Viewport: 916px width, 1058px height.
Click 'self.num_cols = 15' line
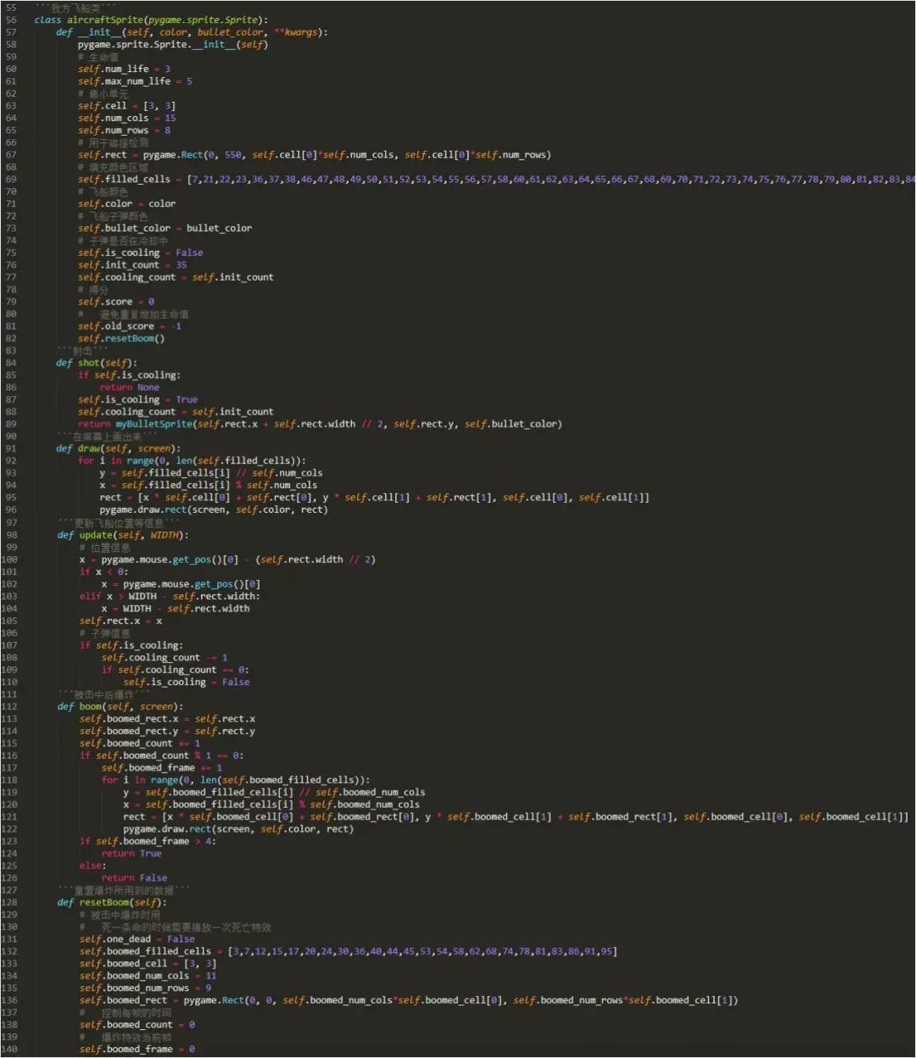pos(127,118)
